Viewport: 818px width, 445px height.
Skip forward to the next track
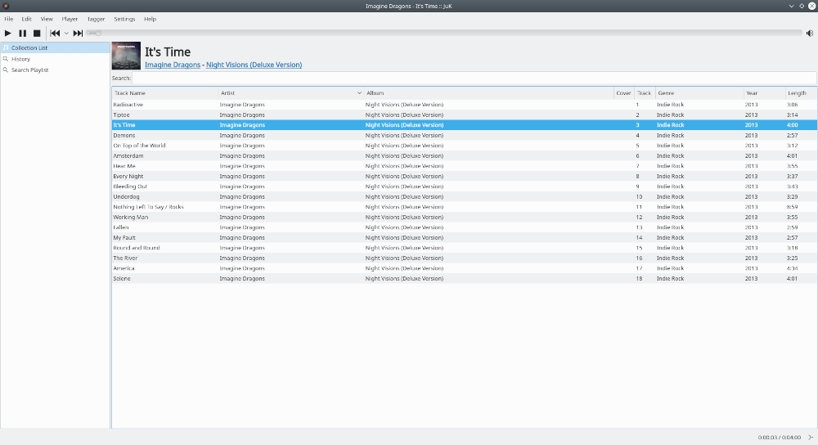[x=78, y=33]
